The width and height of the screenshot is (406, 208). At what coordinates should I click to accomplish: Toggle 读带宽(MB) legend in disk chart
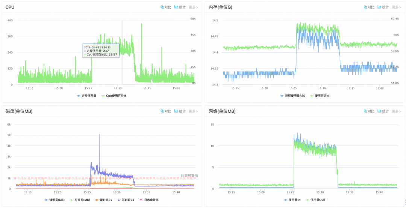55,200
